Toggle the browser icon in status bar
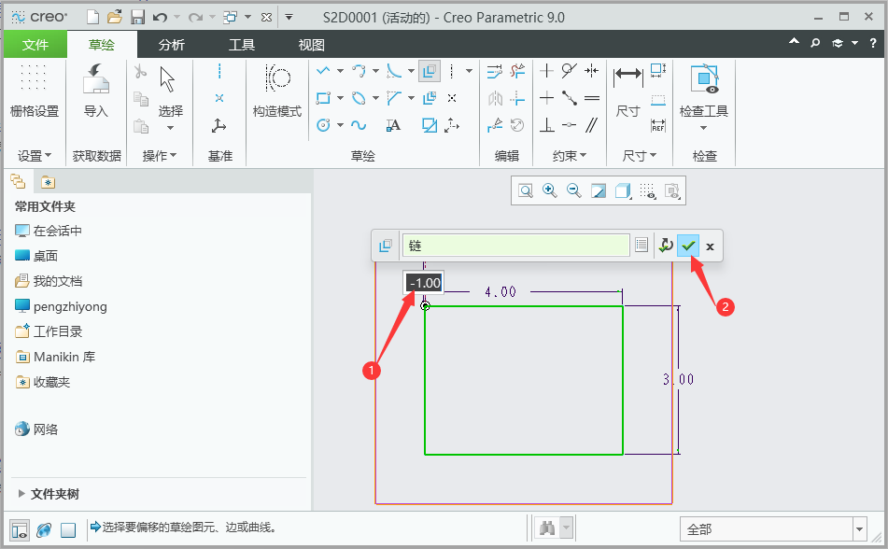The image size is (888, 549). pyautogui.click(x=44, y=529)
